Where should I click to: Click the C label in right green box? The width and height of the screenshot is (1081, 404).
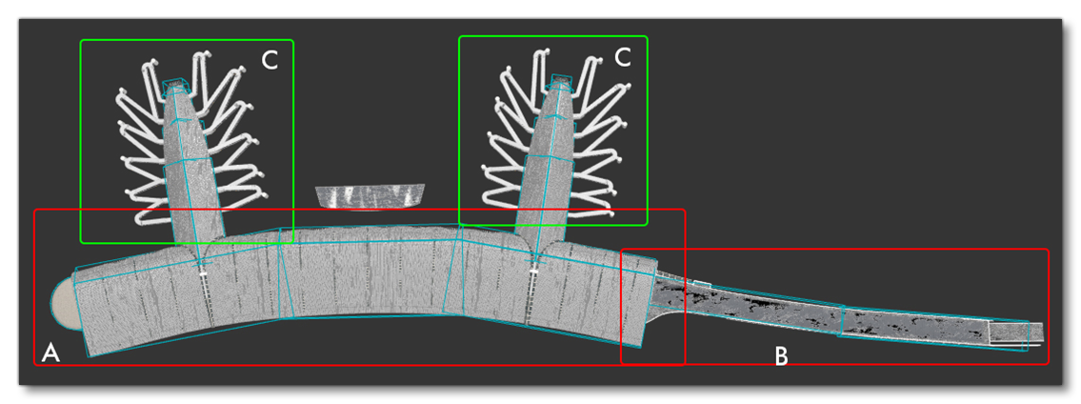tap(623, 57)
